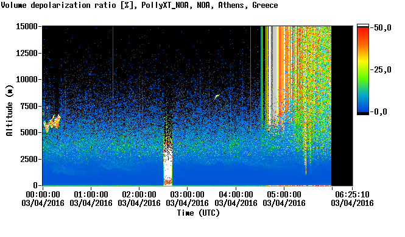The height and width of the screenshot is (237, 405).
Task: Click the 10000 altitude tick label
Action: (27, 80)
